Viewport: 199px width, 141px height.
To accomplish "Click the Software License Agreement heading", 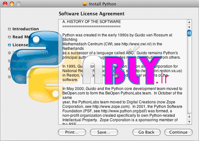I will 92,14.
